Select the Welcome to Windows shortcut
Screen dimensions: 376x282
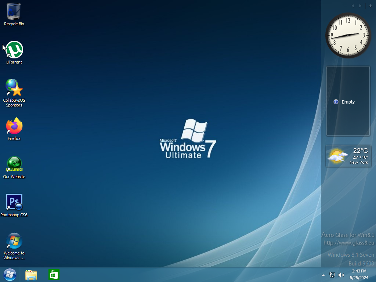coord(14,241)
